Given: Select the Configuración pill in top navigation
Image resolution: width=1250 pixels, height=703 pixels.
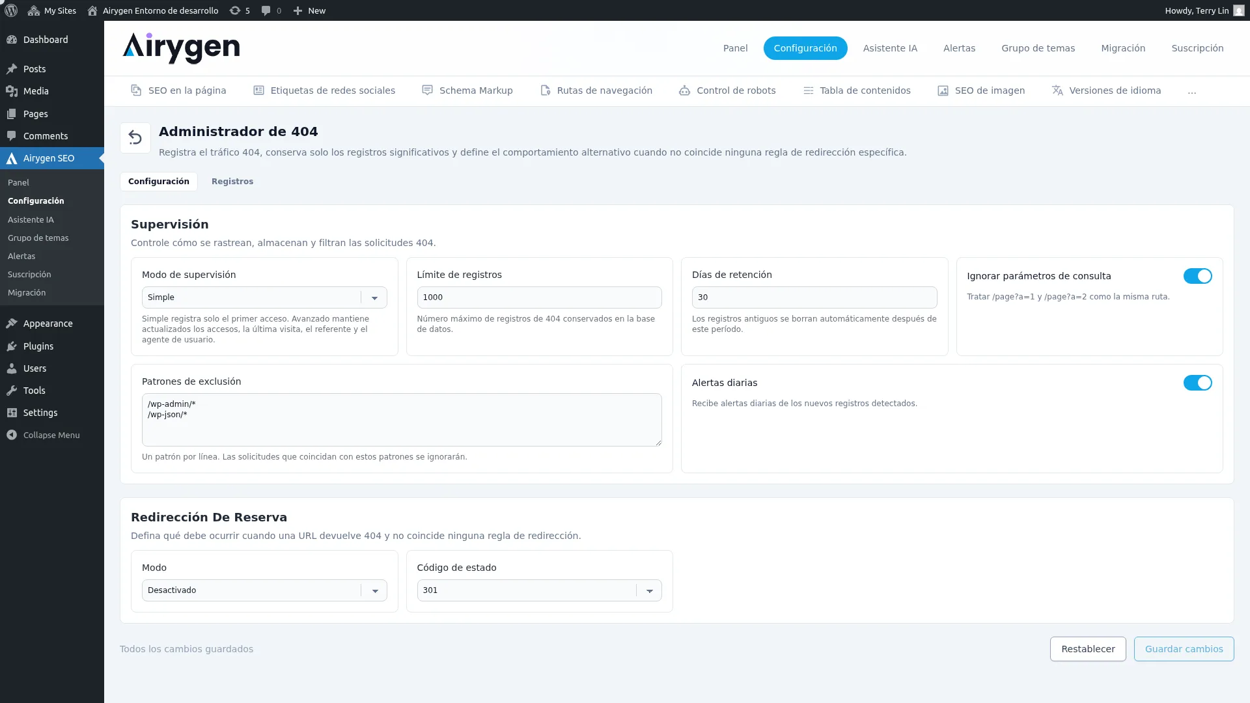Looking at the screenshot, I should (805, 48).
